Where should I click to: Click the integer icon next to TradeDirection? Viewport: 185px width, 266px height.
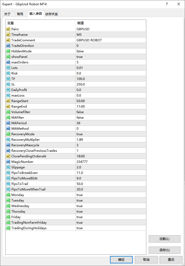point(8,46)
